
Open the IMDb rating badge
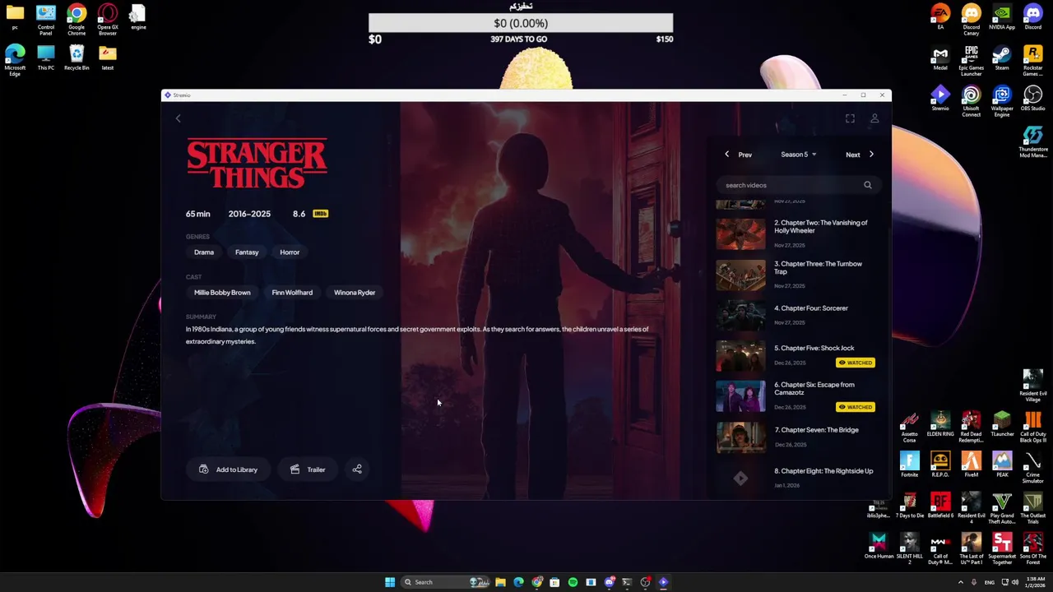(x=320, y=214)
